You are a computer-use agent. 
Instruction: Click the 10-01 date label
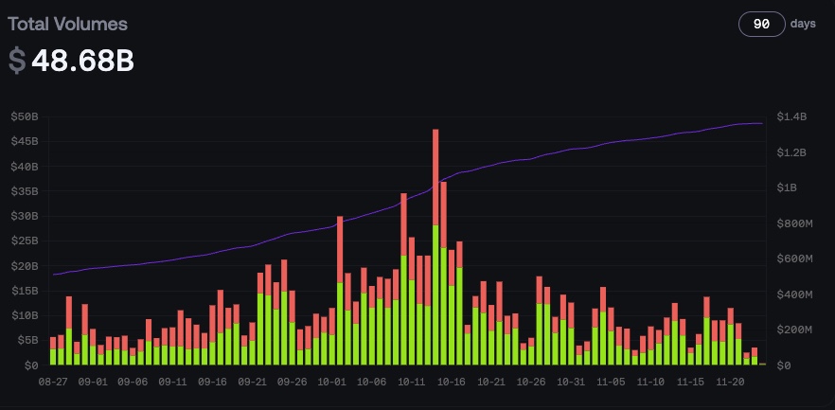pyautogui.click(x=331, y=383)
